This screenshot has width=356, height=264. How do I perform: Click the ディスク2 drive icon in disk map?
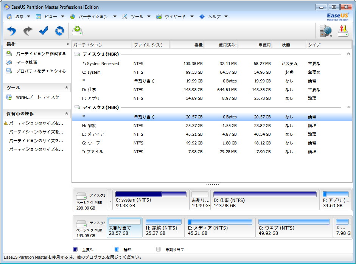81,224
